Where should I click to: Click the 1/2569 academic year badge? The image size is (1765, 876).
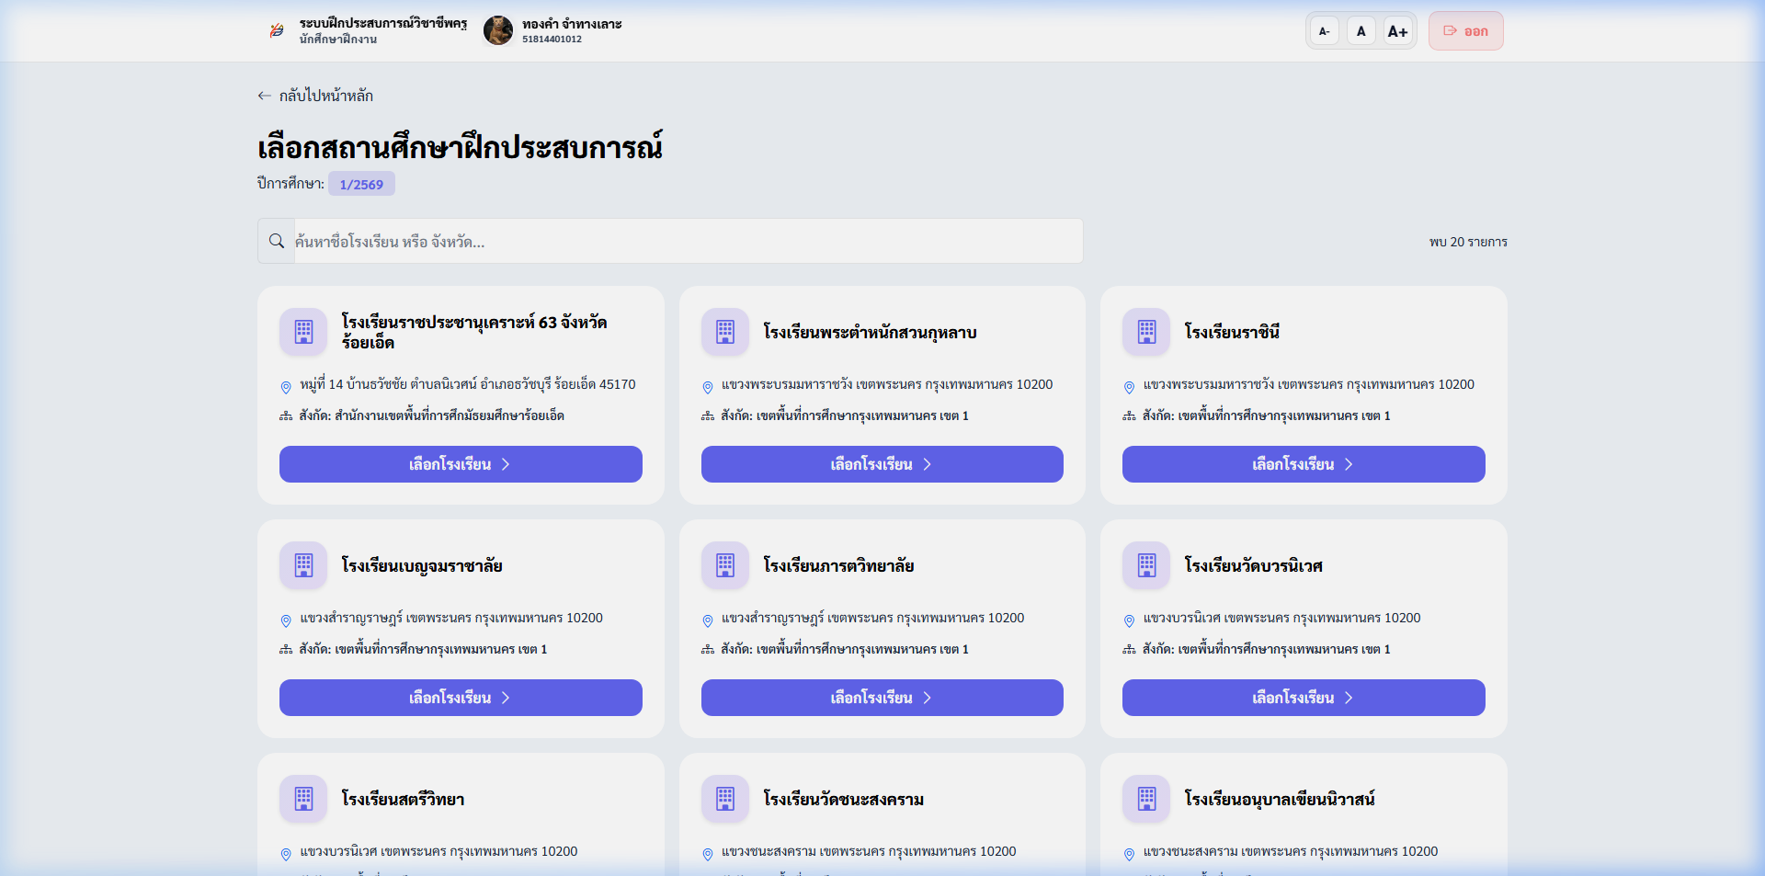pos(361,184)
